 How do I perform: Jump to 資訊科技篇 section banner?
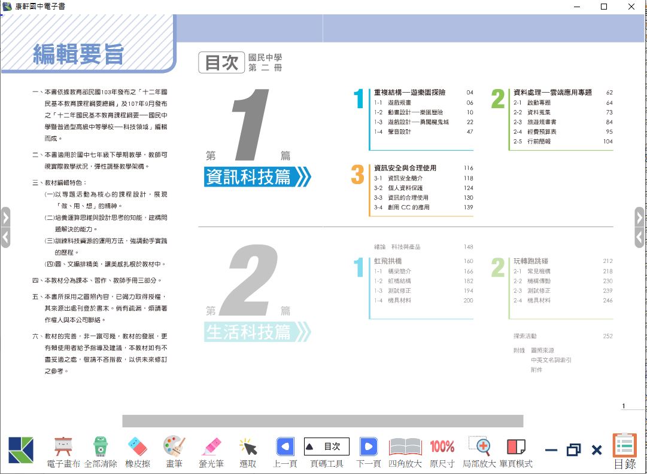[x=257, y=177]
